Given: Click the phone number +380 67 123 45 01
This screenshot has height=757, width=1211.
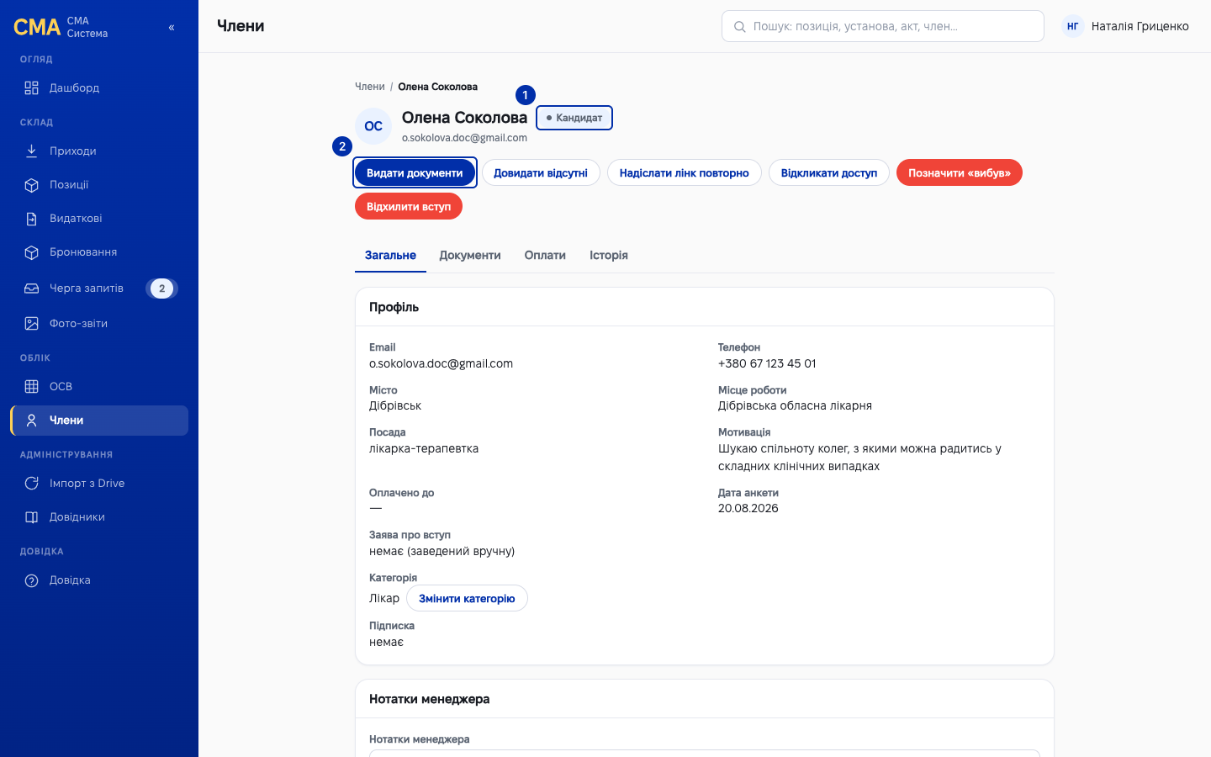Looking at the screenshot, I should point(767,363).
